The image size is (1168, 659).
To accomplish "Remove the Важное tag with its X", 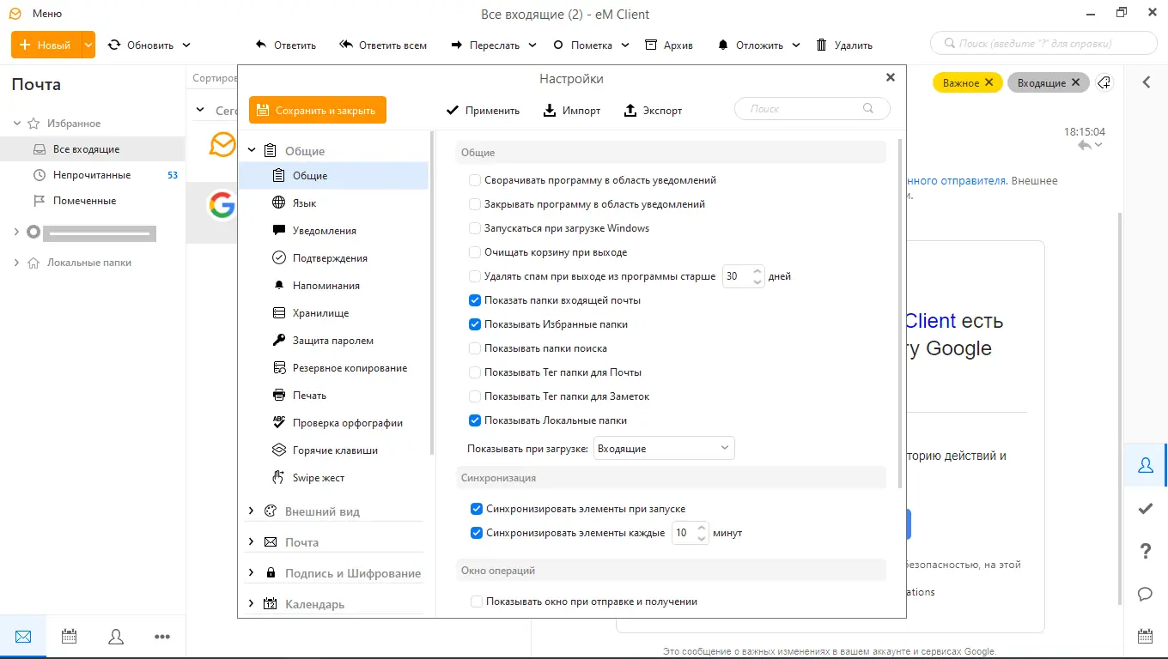I will [989, 82].
